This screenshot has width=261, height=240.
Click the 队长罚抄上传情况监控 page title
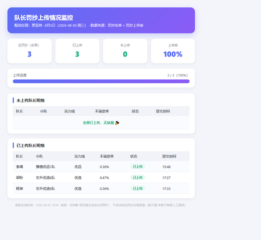pyautogui.click(x=43, y=18)
